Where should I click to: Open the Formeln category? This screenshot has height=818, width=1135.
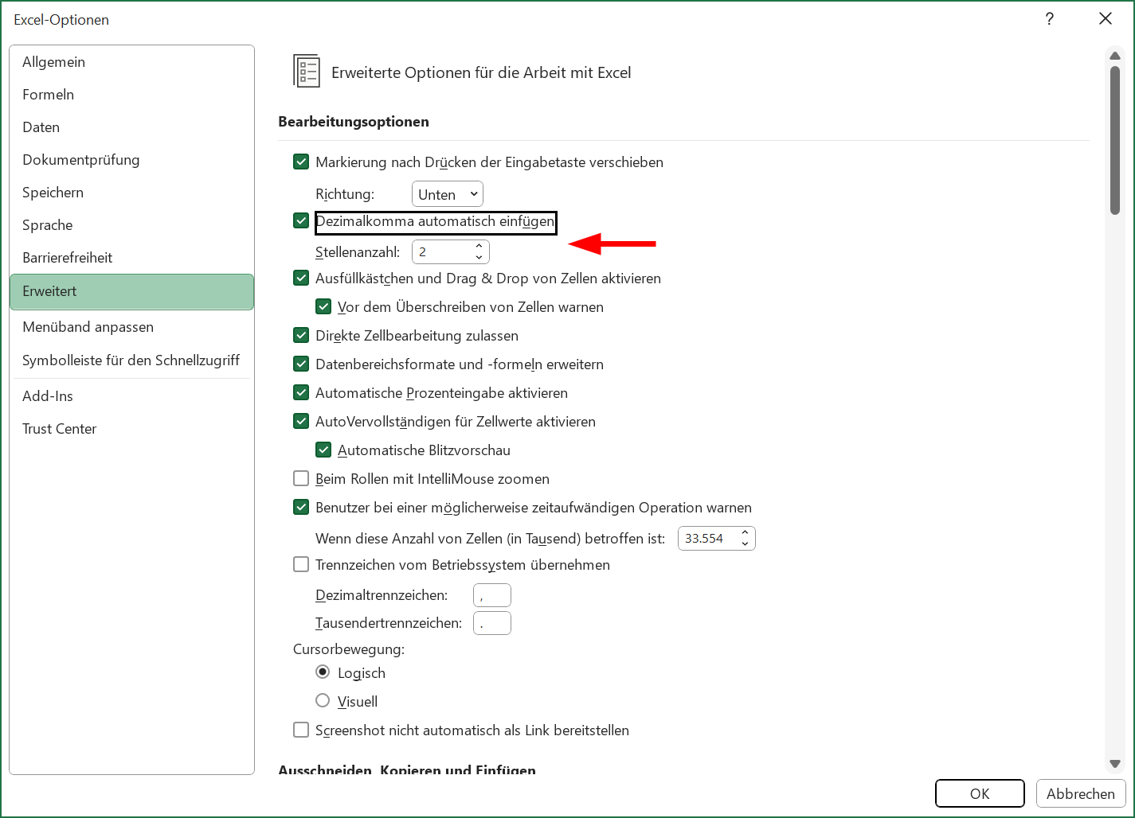point(132,95)
